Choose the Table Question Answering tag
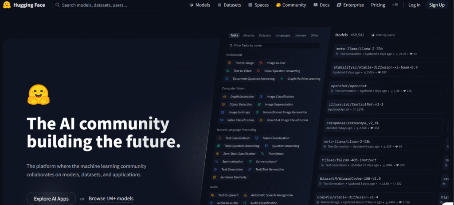454x205 pixels. (x=238, y=146)
